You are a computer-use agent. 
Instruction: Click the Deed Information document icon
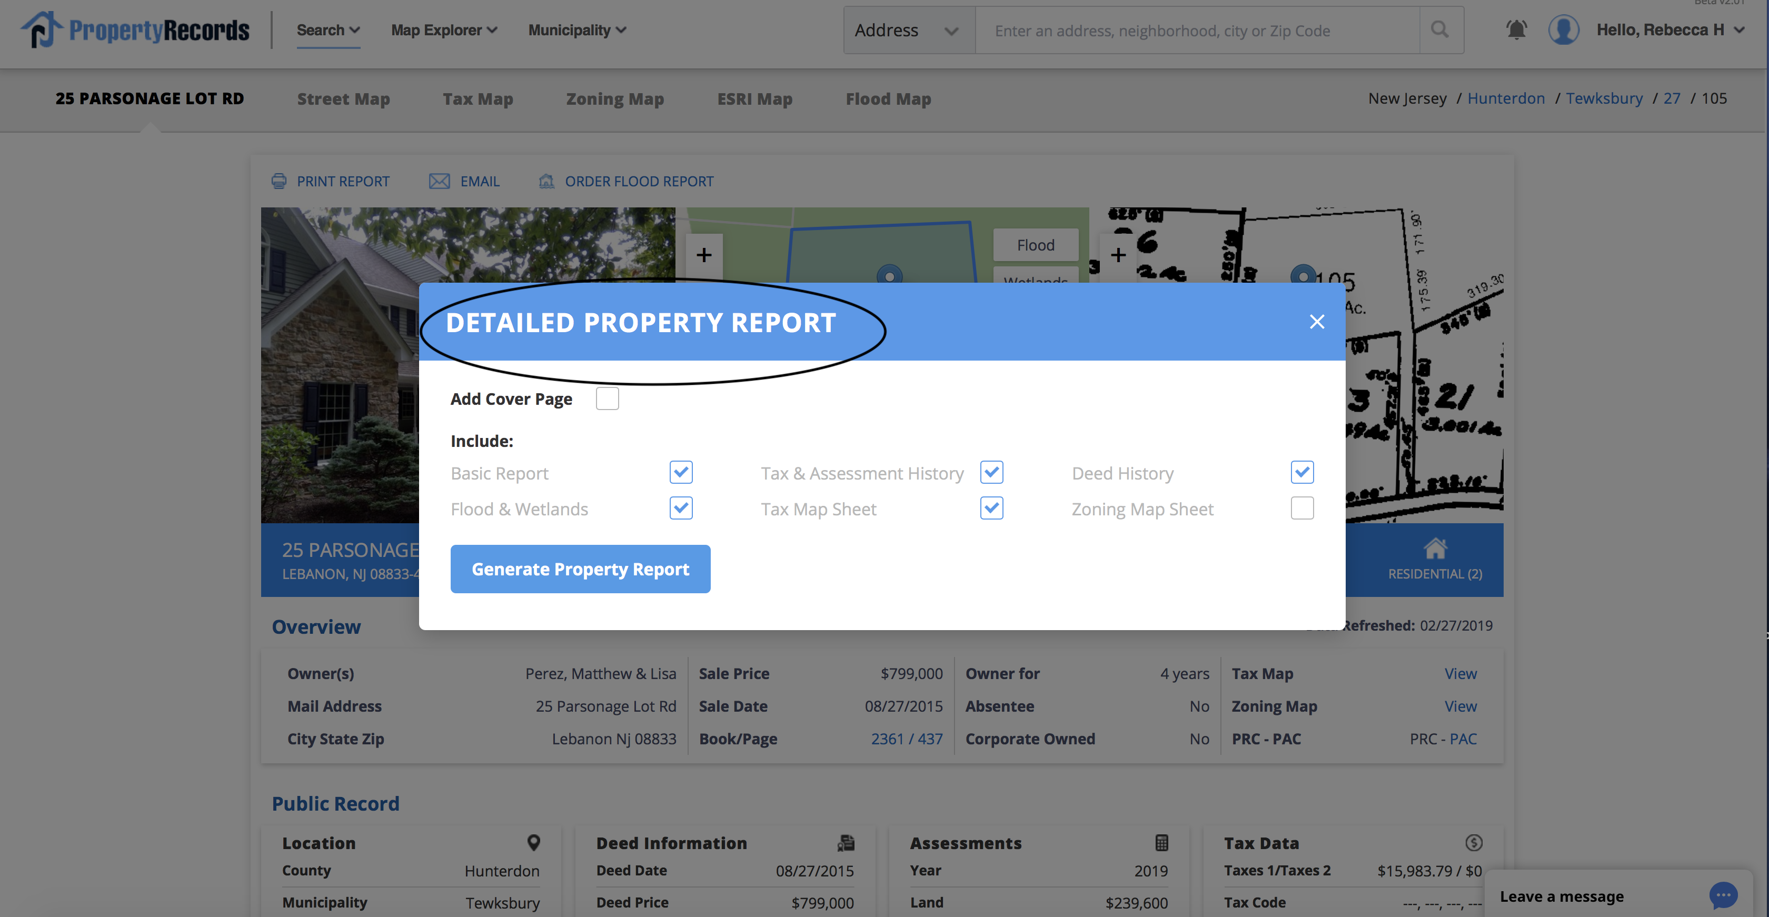846,842
